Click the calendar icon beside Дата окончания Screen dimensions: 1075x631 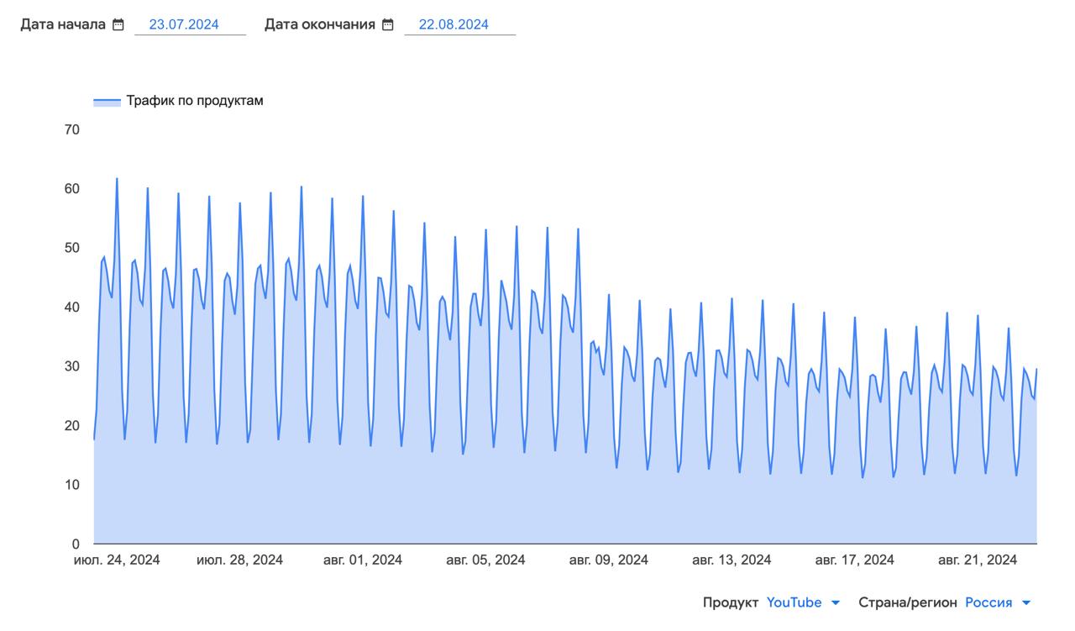click(x=387, y=25)
